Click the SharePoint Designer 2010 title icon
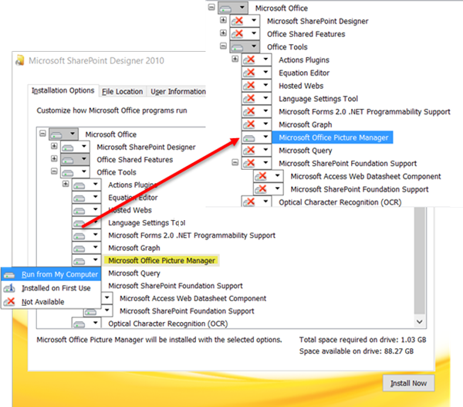 pyautogui.click(x=20, y=60)
